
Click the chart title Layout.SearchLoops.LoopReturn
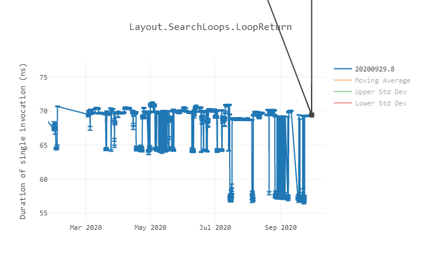(210, 27)
